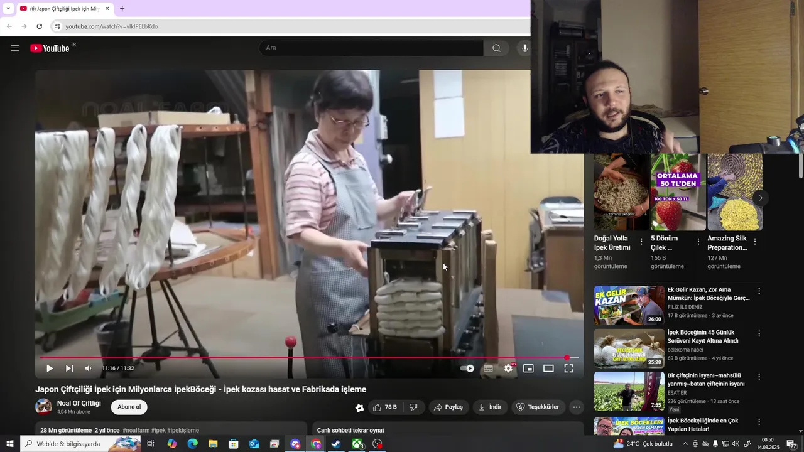This screenshot has width=804, height=452.
Task: Open site information icon in address bar
Action: [x=57, y=26]
